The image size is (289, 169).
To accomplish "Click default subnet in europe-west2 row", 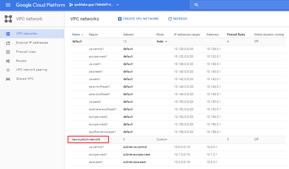I will [128, 117].
